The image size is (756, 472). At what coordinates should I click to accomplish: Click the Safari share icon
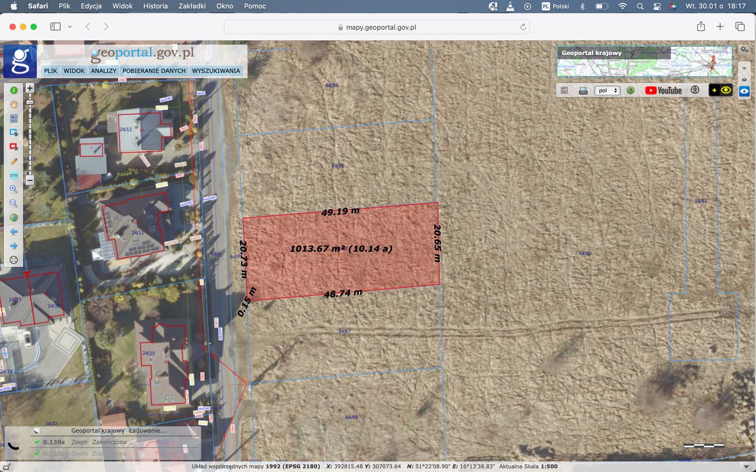701,26
